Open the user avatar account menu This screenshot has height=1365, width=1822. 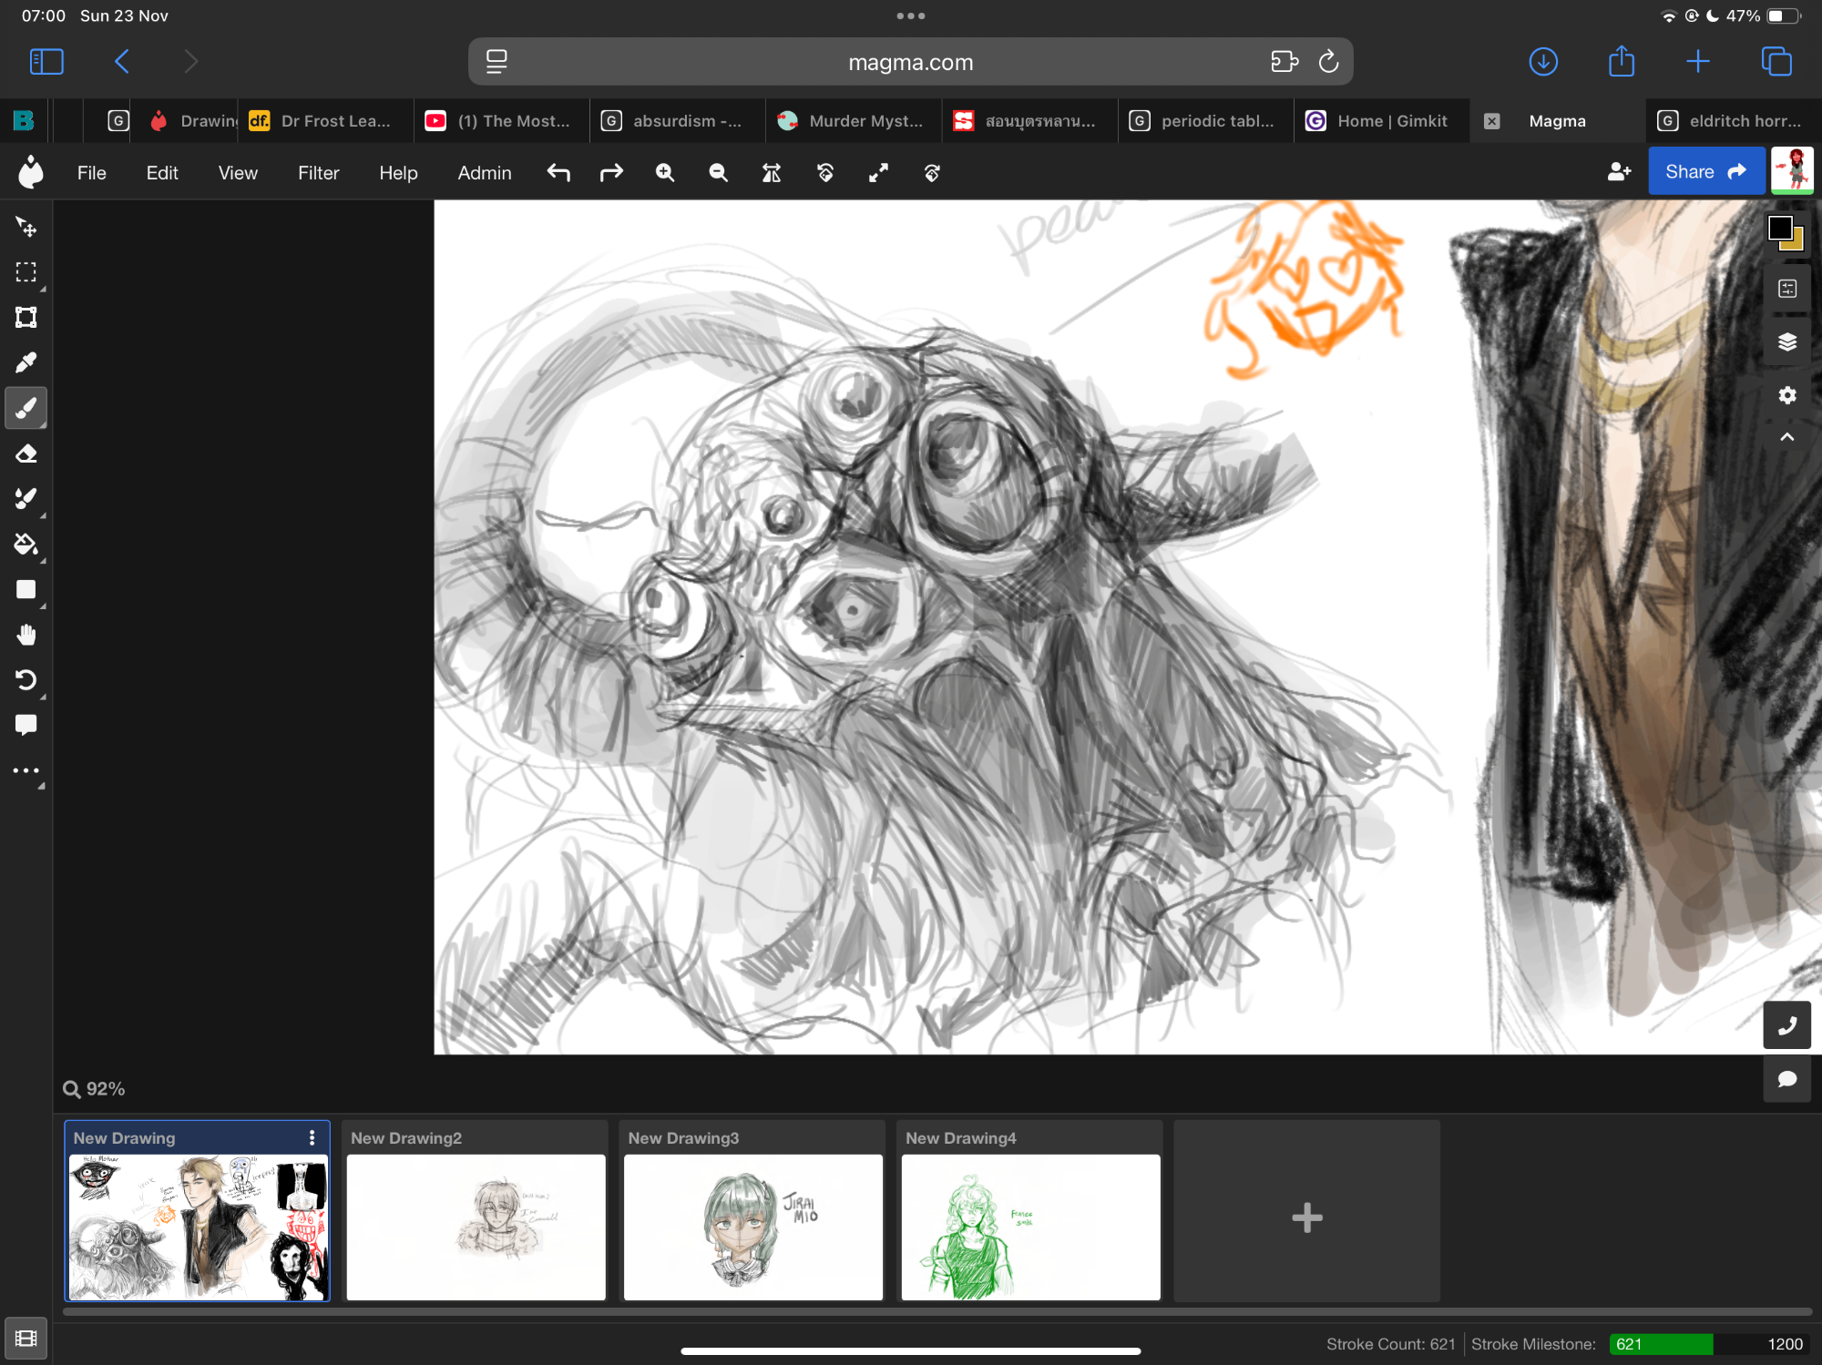coord(1792,171)
